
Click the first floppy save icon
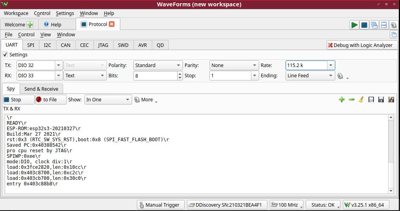coord(371,99)
